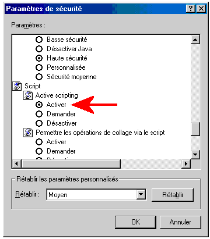Click the Script category icon
210x239 pixels.
(x=17, y=86)
